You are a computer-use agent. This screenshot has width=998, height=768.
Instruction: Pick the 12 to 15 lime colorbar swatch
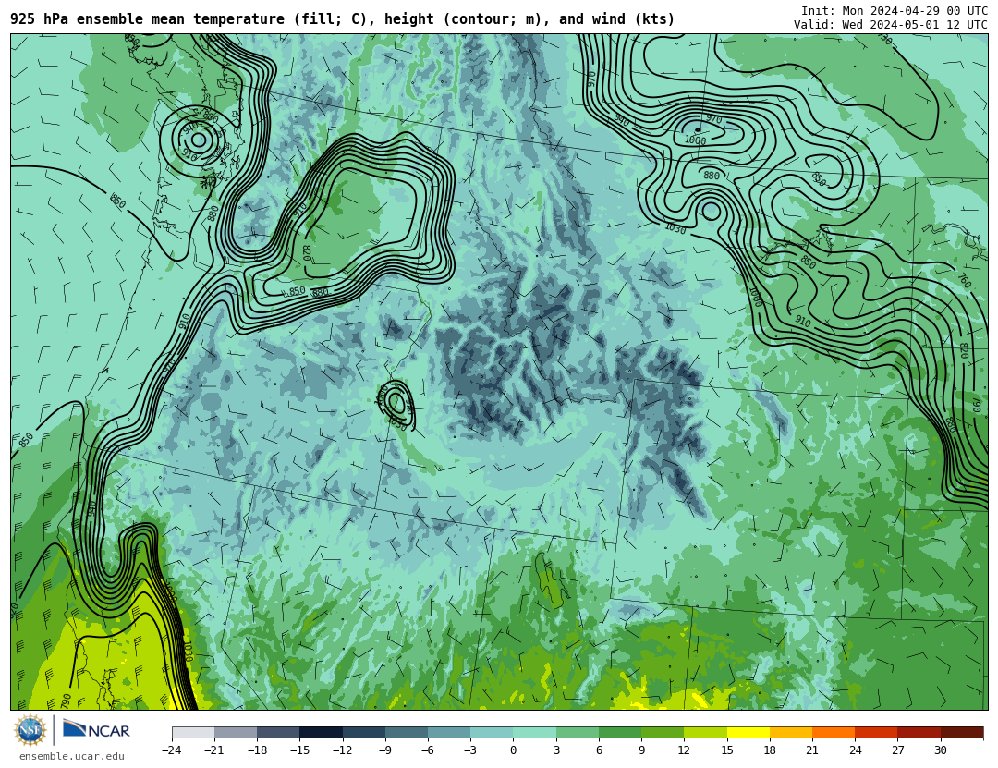click(705, 732)
